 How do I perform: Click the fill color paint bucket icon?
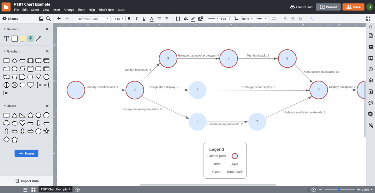point(186,19)
